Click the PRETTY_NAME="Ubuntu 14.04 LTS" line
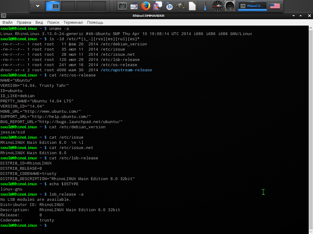Image resolution: width=313 pixels, height=234 pixels. tap(37, 101)
